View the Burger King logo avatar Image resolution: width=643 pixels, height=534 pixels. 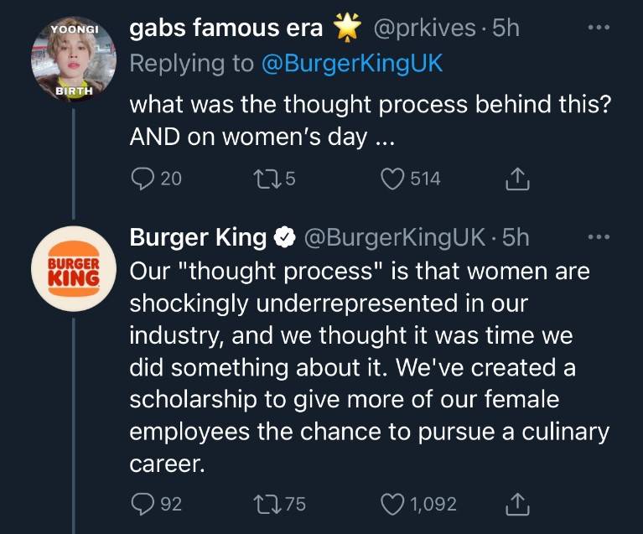(x=74, y=269)
